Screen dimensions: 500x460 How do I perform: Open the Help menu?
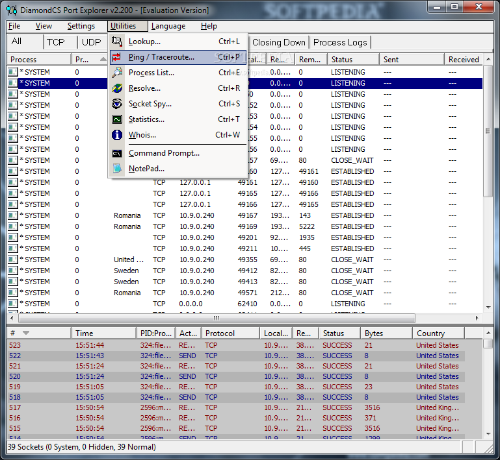209,26
